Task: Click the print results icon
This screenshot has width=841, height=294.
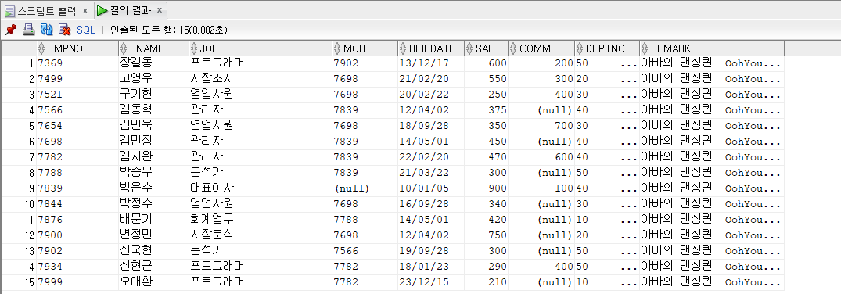Action: click(x=28, y=30)
